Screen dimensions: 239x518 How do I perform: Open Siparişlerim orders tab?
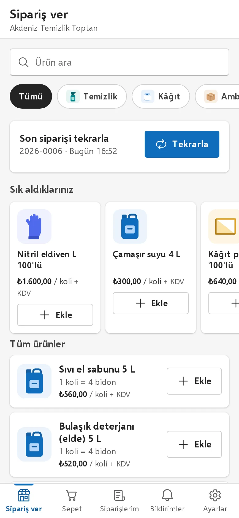coord(120,501)
